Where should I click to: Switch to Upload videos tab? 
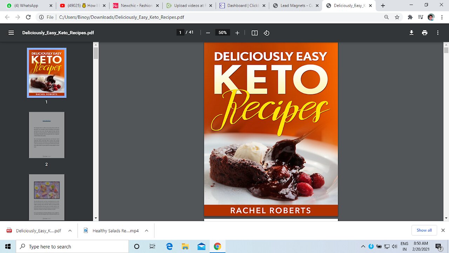tap(188, 6)
